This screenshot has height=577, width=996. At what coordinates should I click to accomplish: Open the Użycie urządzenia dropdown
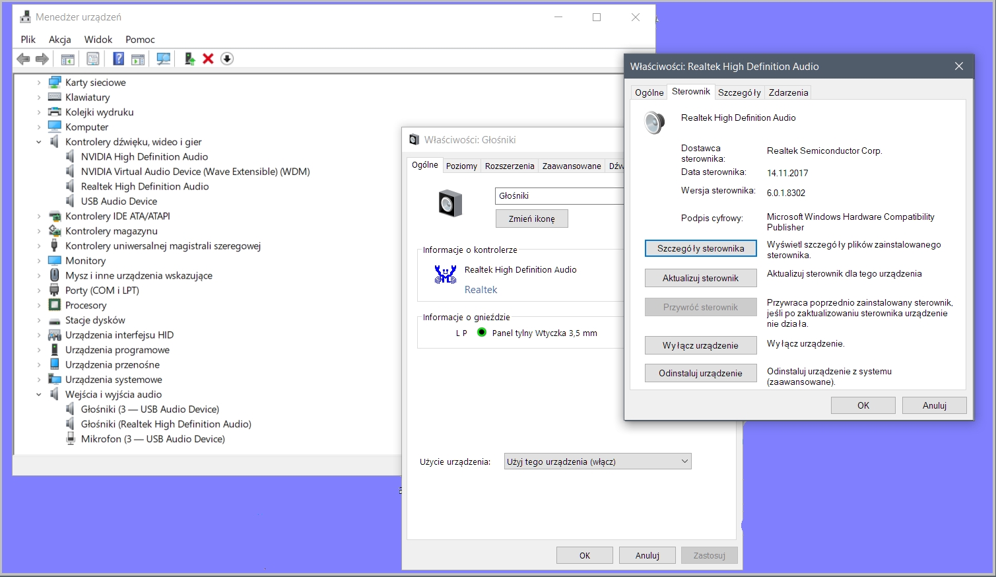click(597, 461)
